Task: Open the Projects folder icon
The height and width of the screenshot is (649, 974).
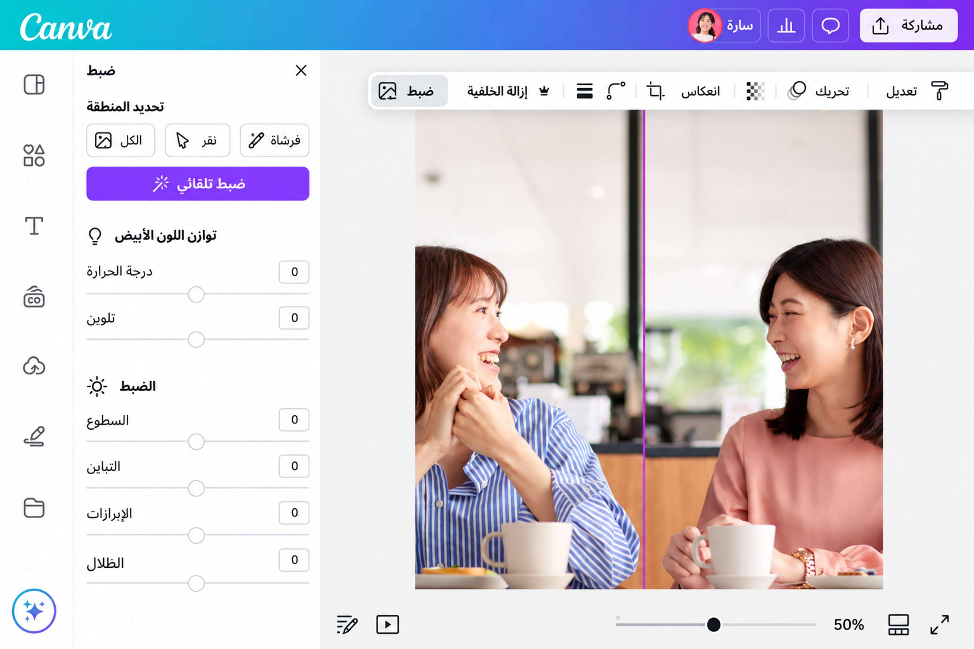Action: point(34,508)
